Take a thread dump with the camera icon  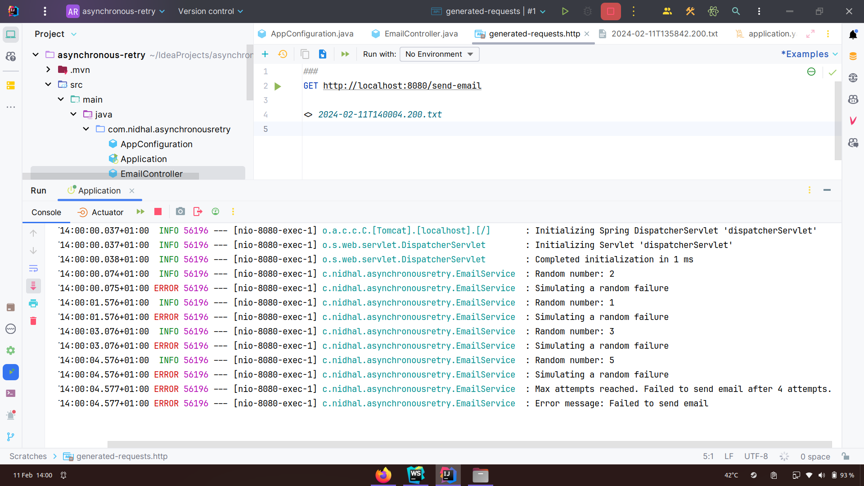point(180,211)
